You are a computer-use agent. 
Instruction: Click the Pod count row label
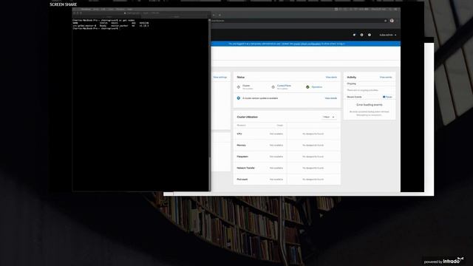pos(242,180)
